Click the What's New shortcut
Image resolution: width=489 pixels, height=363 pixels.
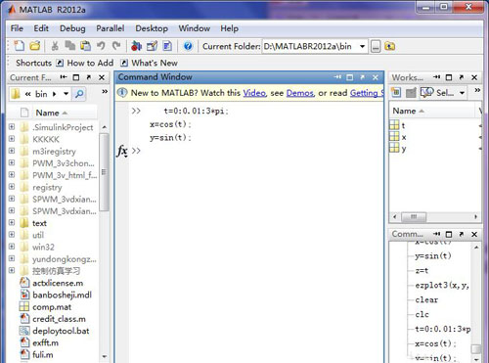pos(155,63)
